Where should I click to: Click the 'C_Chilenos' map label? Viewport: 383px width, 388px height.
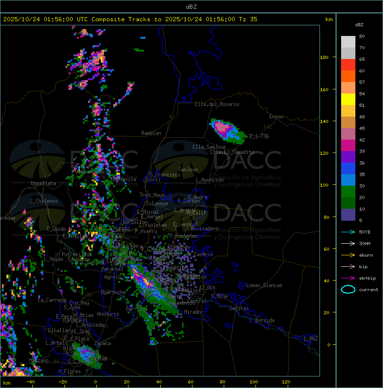coord(44,201)
